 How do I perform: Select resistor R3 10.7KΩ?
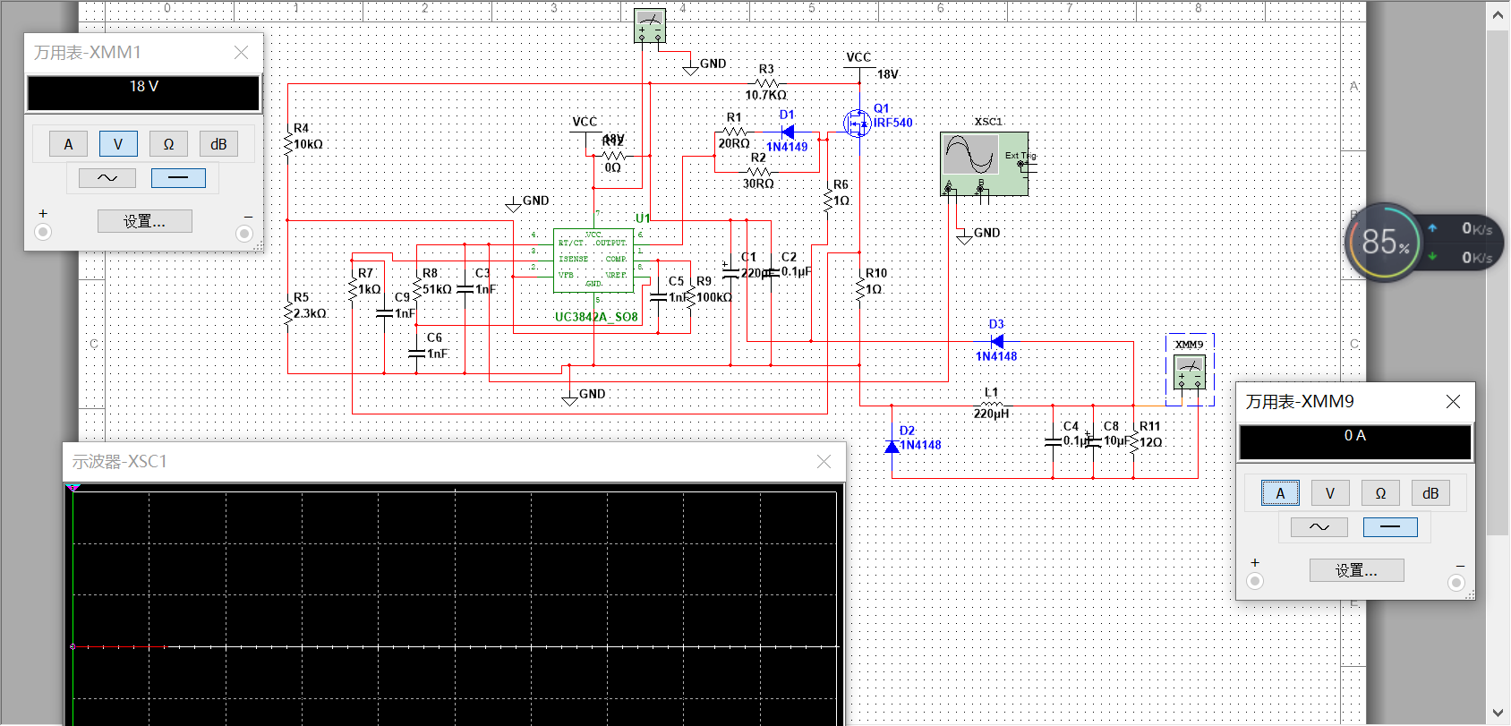(x=767, y=83)
